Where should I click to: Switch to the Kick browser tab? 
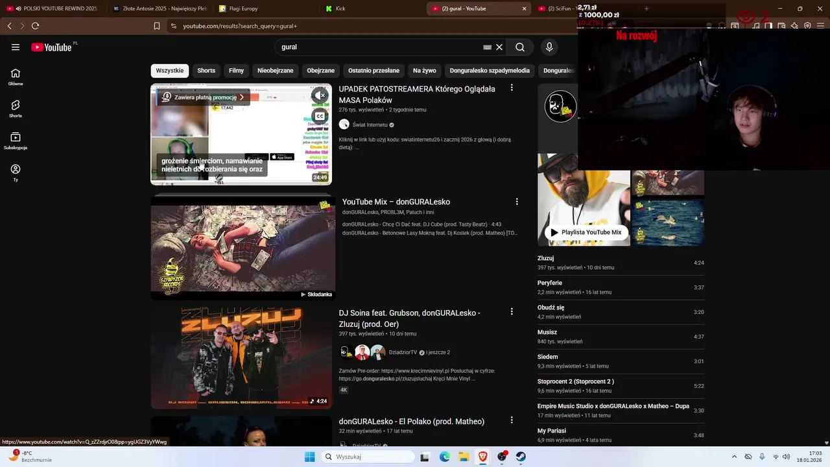click(x=372, y=8)
